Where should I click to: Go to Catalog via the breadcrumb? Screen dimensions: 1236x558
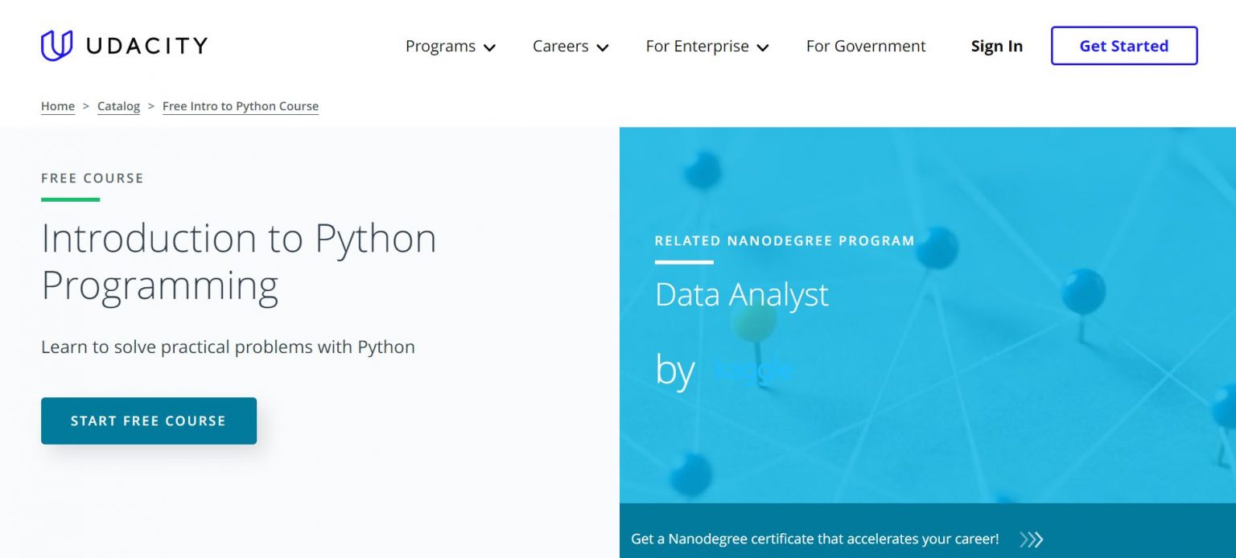[x=118, y=106]
